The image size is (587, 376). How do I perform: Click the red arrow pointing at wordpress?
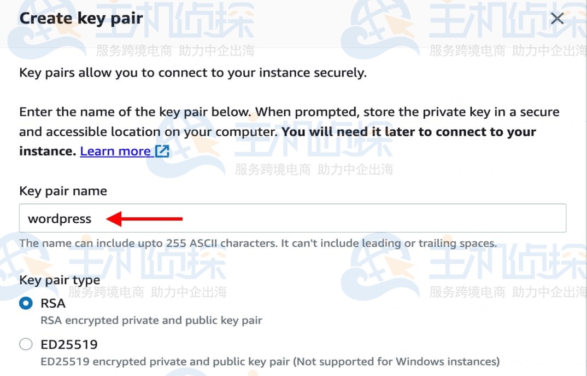(145, 219)
